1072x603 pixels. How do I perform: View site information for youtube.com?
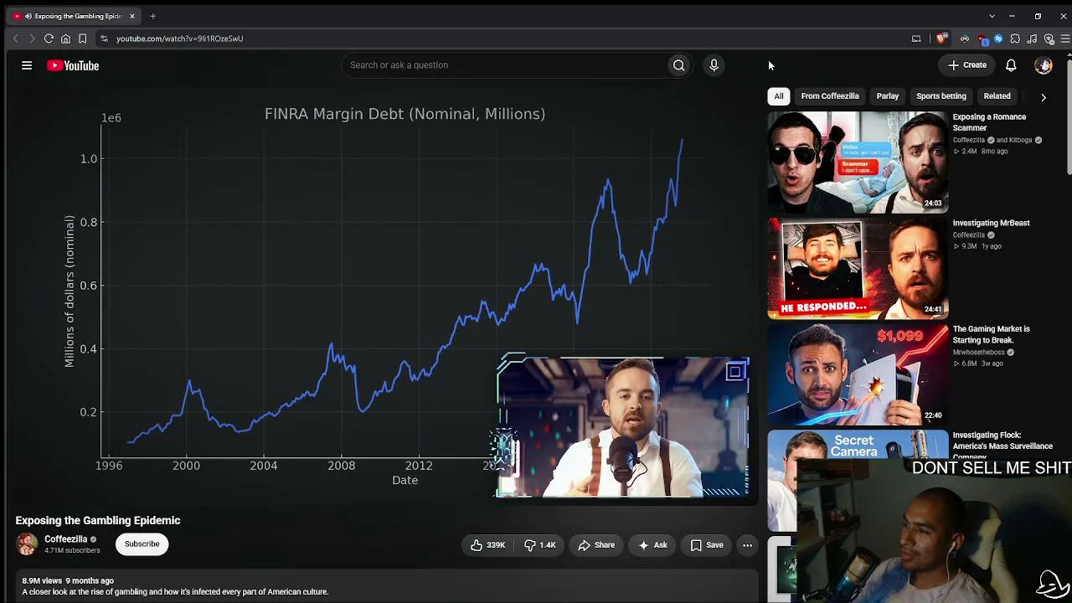click(104, 39)
